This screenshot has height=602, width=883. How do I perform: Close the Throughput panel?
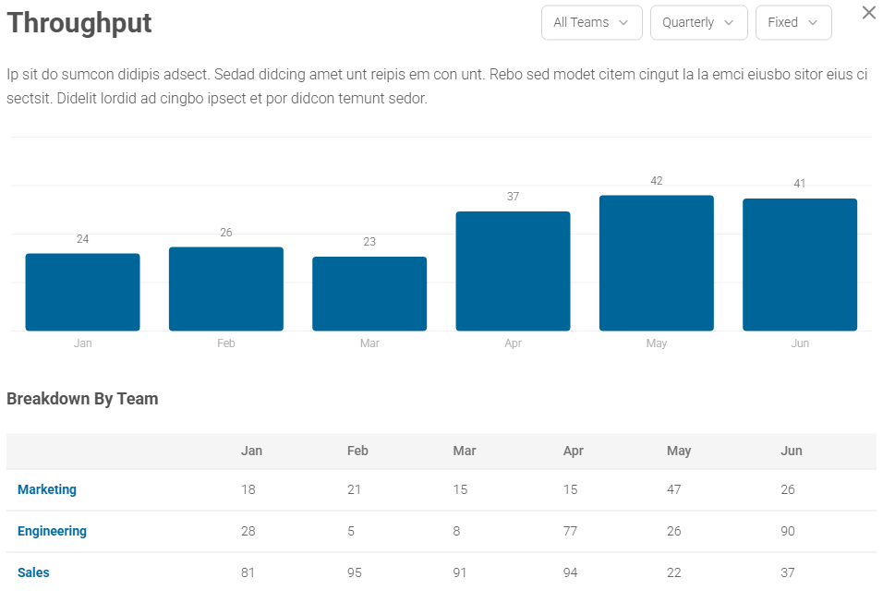click(868, 13)
